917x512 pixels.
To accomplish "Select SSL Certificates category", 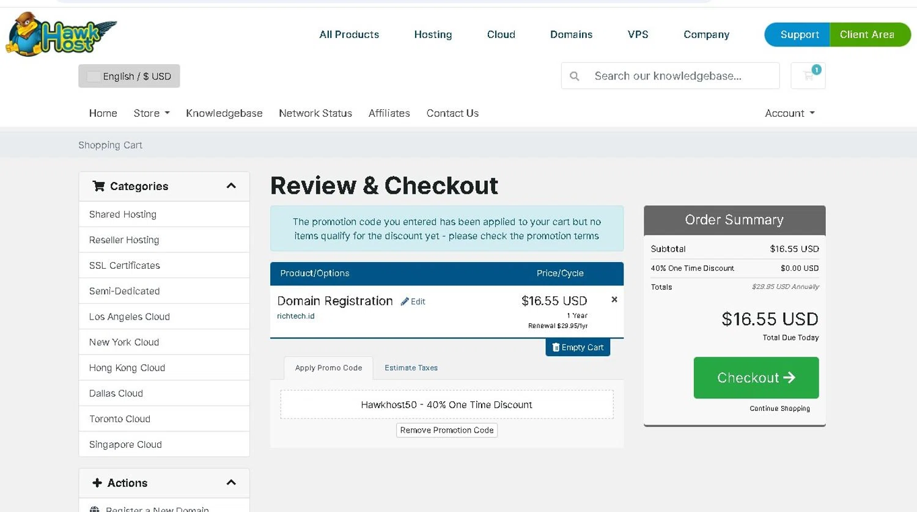I will [x=164, y=266].
